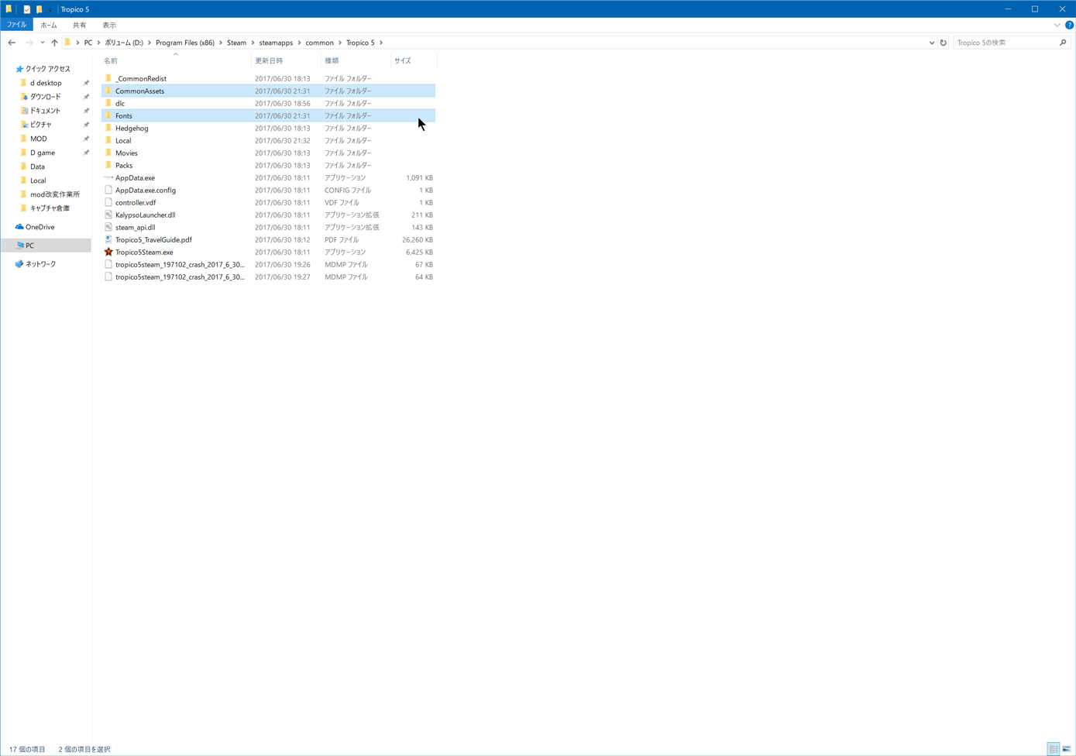Open Data folder in the sidebar
The width and height of the screenshot is (1076, 756).
click(37, 167)
